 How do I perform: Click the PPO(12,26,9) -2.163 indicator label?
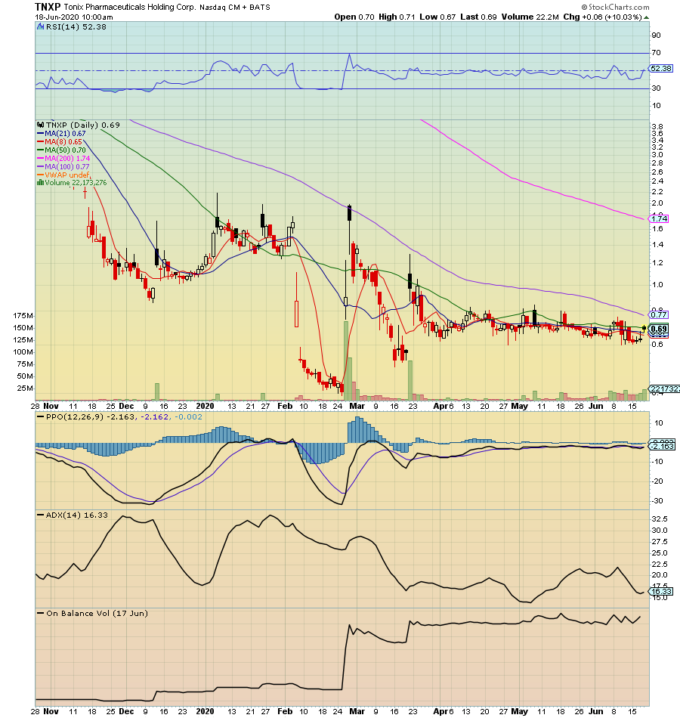pos(91,416)
